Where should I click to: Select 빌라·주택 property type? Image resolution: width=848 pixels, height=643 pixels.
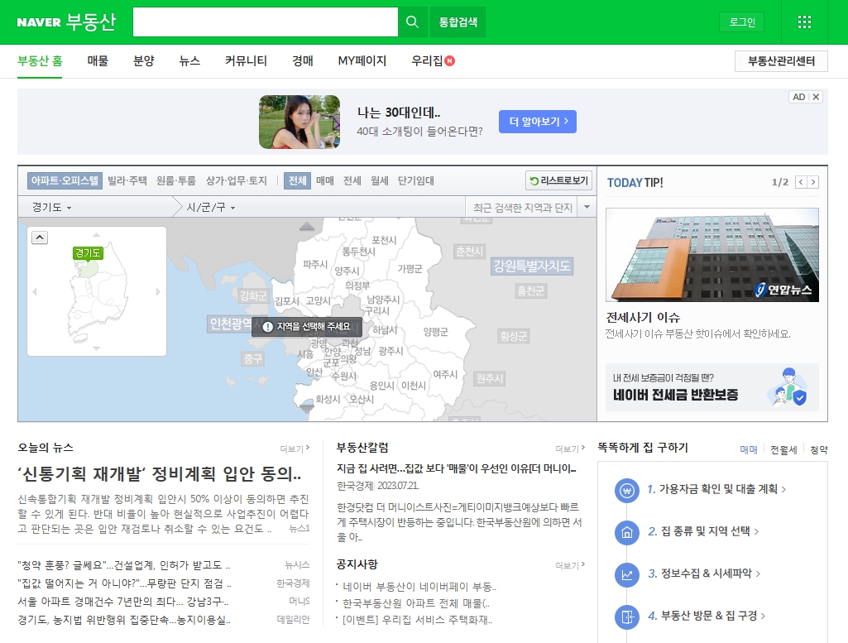pyautogui.click(x=127, y=180)
